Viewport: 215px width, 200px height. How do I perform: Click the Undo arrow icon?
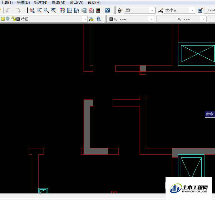(x=8, y=10)
